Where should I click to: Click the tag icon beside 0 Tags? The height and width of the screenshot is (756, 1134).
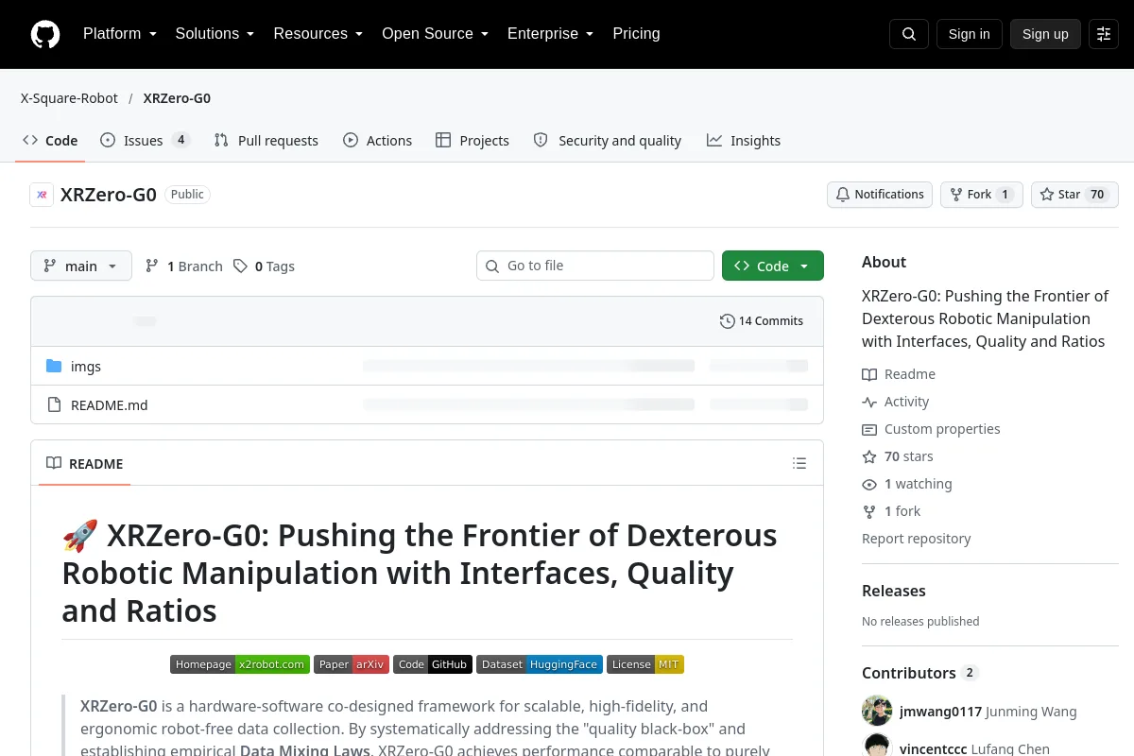coord(241,266)
